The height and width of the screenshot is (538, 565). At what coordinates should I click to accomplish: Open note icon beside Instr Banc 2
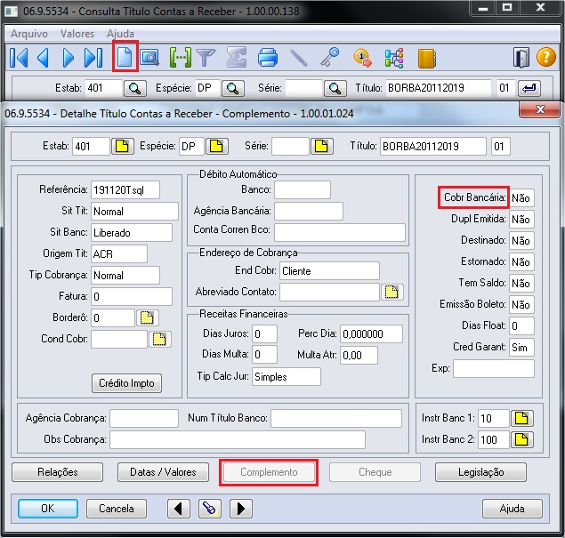521,439
